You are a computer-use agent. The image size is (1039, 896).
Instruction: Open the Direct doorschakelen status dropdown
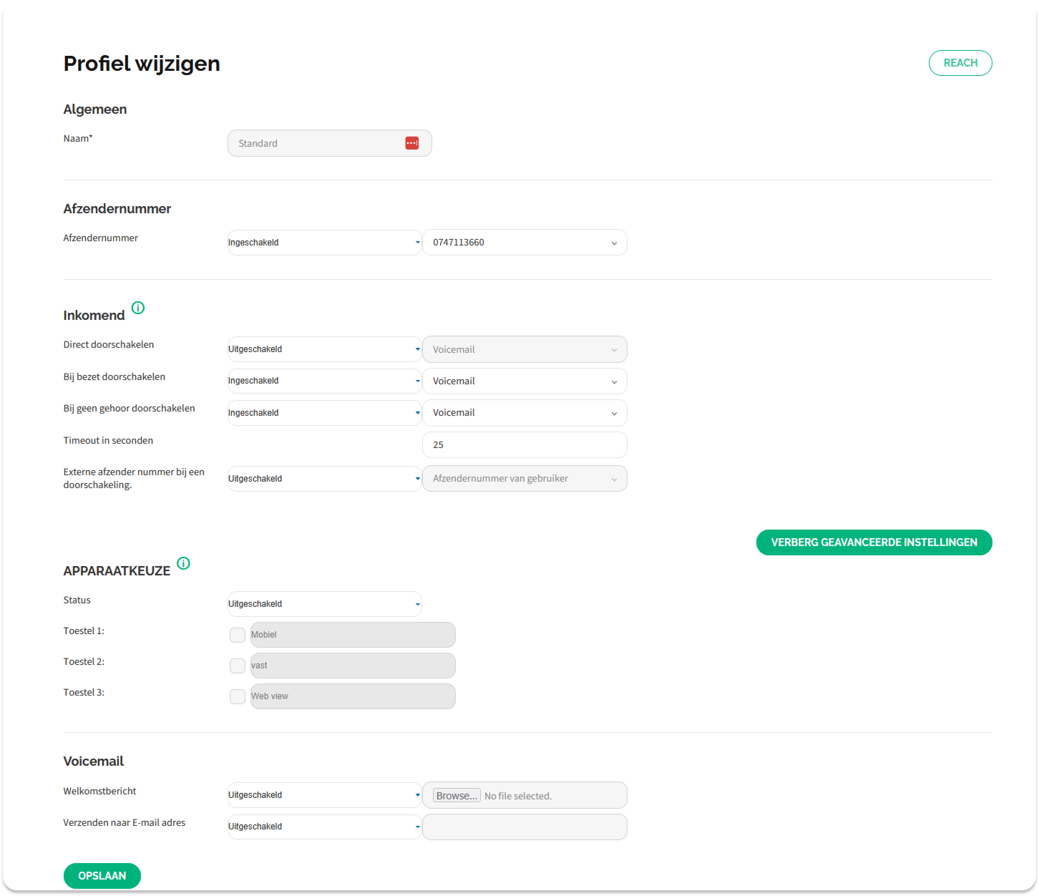coord(324,349)
